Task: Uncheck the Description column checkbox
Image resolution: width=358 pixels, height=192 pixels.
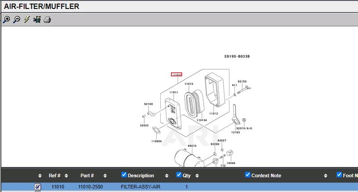Action: [x=124, y=175]
